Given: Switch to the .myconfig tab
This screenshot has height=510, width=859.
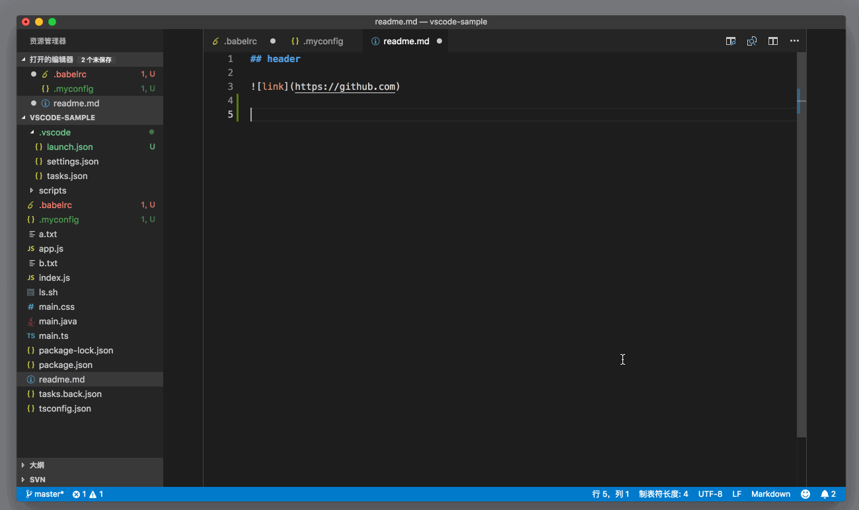Looking at the screenshot, I should coord(322,41).
